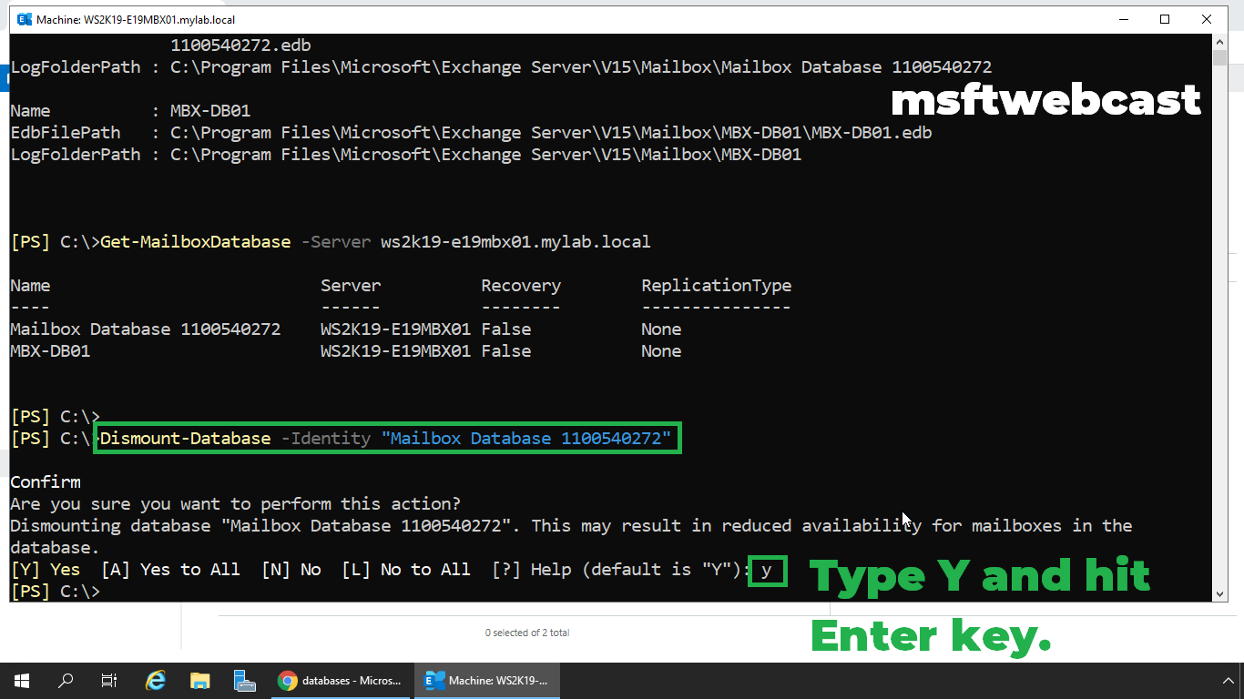The height and width of the screenshot is (699, 1244).
Task: Click the '0 selected of 2 total' status text
Action: coord(527,633)
